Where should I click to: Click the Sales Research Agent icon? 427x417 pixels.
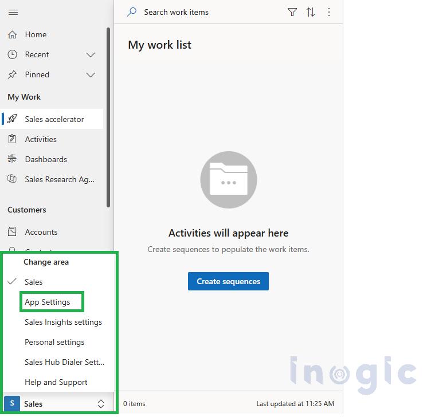click(12, 179)
